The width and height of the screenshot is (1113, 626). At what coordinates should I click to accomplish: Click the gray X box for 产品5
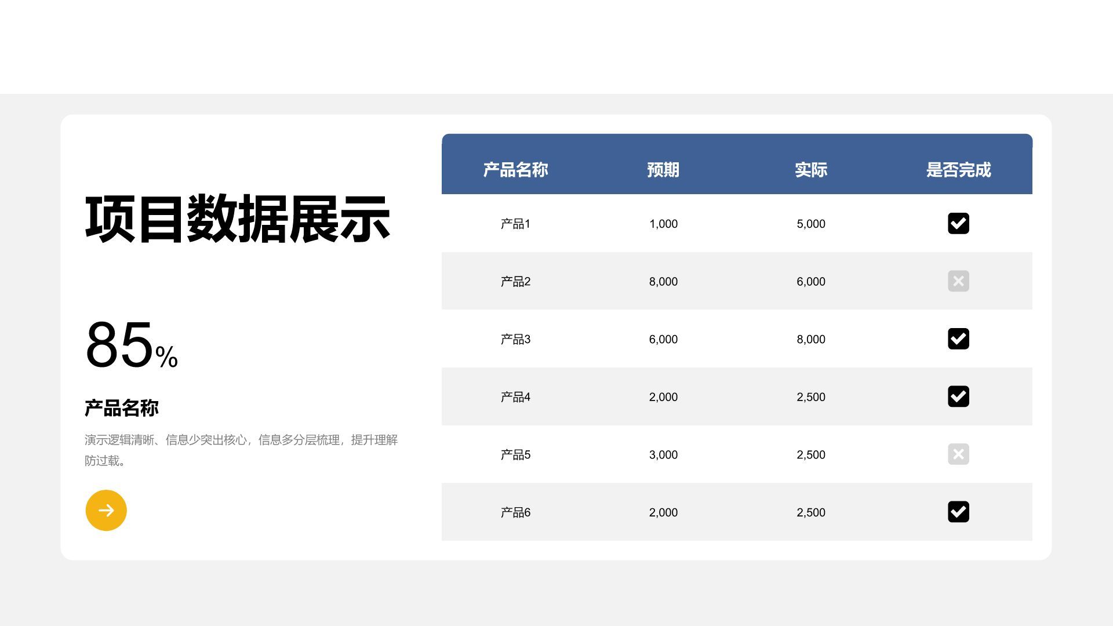pyautogui.click(x=958, y=454)
